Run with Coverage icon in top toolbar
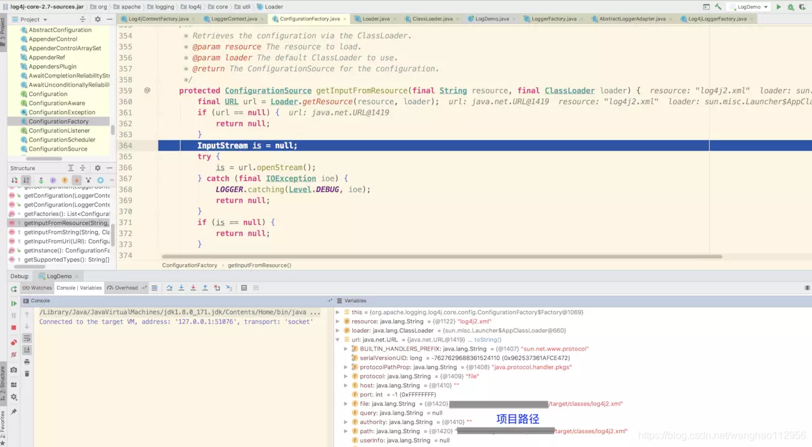This screenshot has height=447, width=812. pyautogui.click(x=803, y=6)
